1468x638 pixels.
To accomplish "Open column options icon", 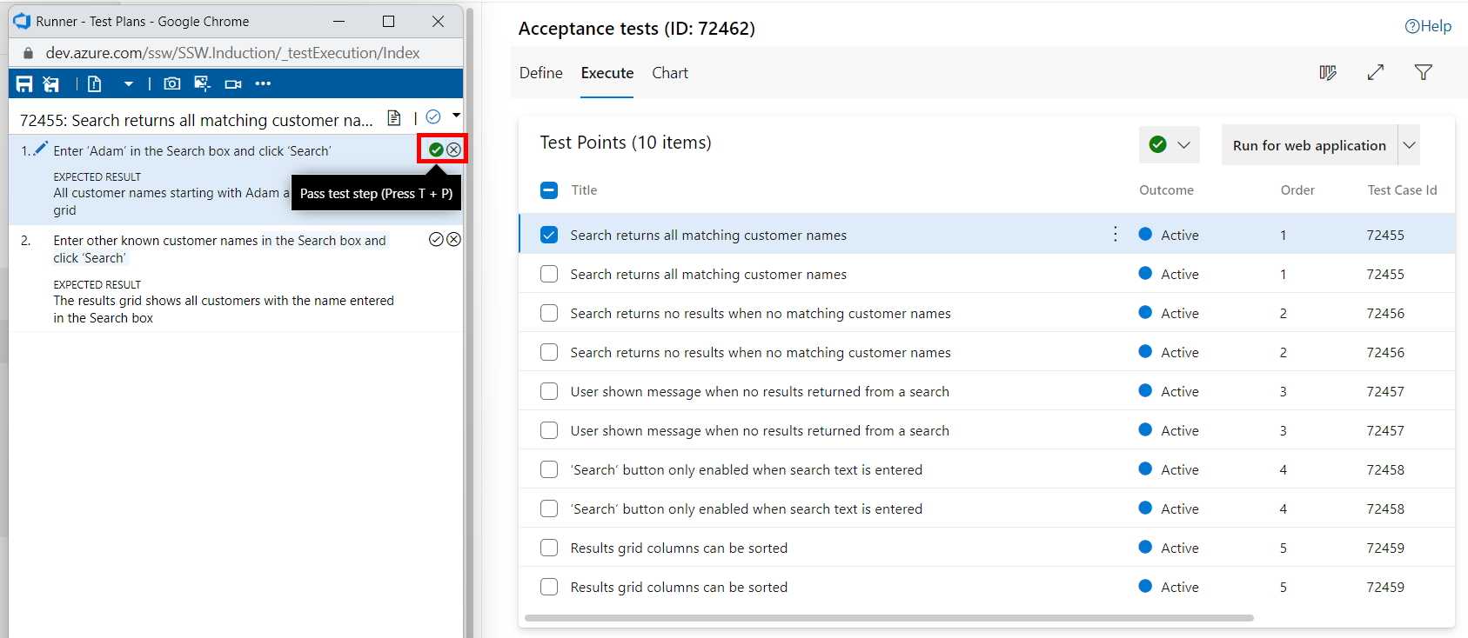I will click(x=1327, y=73).
